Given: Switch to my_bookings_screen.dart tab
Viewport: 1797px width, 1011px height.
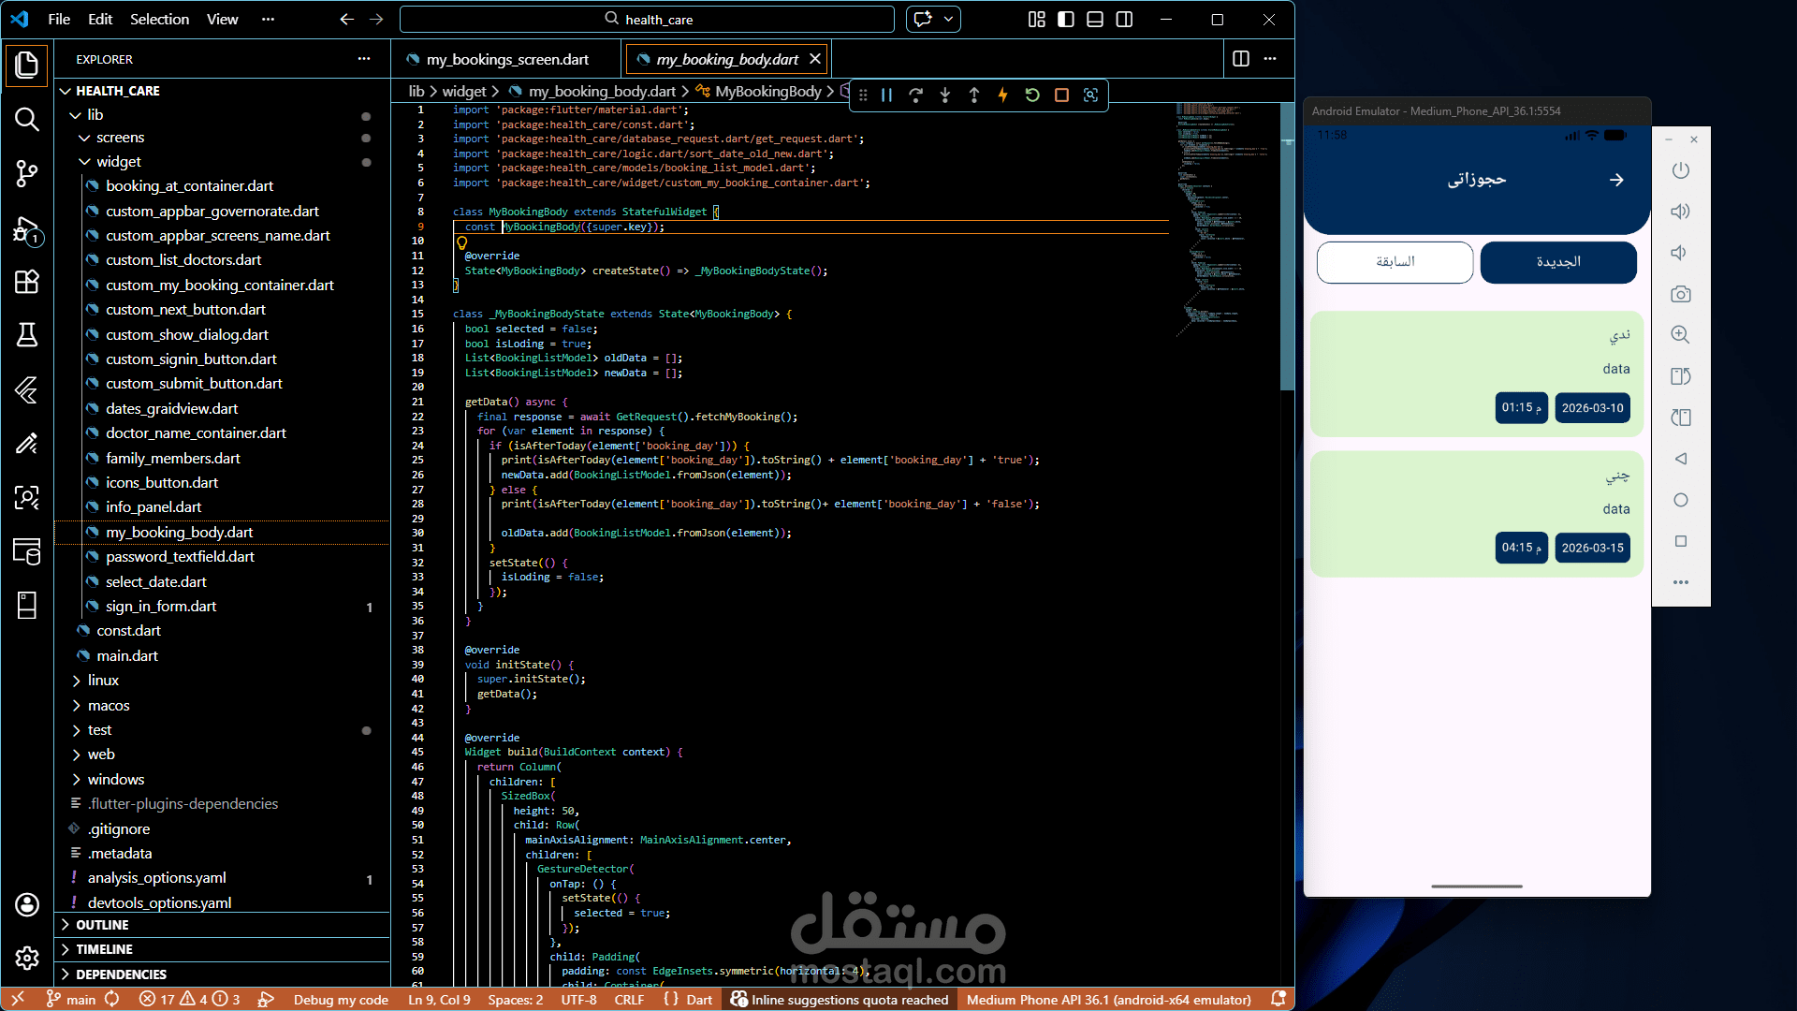Looking at the screenshot, I should (507, 59).
